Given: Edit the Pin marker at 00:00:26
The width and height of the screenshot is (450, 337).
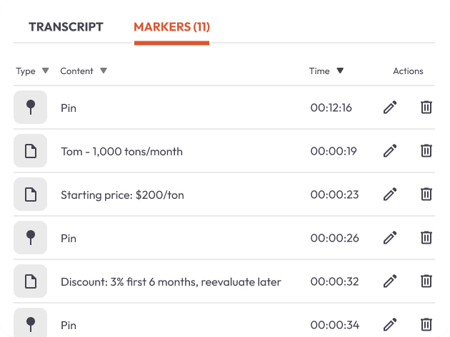Looking at the screenshot, I should (390, 238).
